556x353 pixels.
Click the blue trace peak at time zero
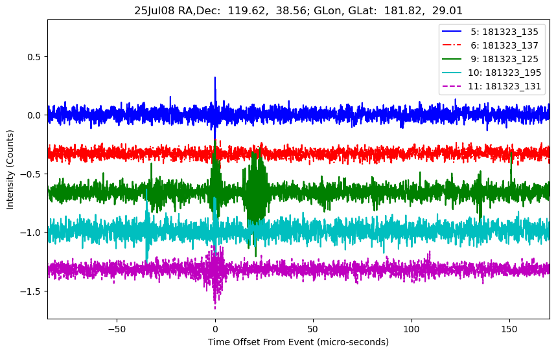click(x=215, y=78)
